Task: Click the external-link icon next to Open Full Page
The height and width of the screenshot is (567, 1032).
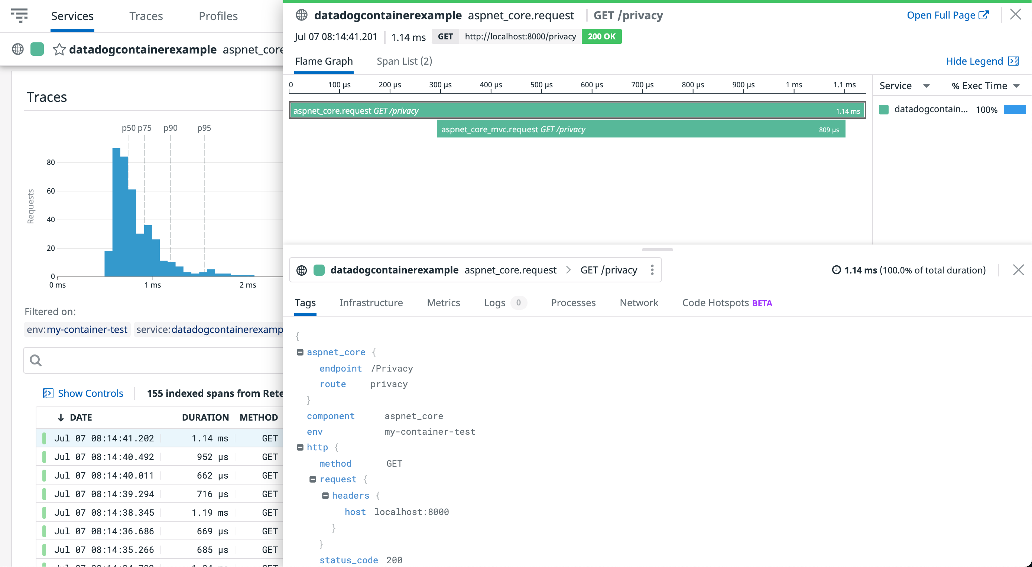Action: tap(984, 15)
